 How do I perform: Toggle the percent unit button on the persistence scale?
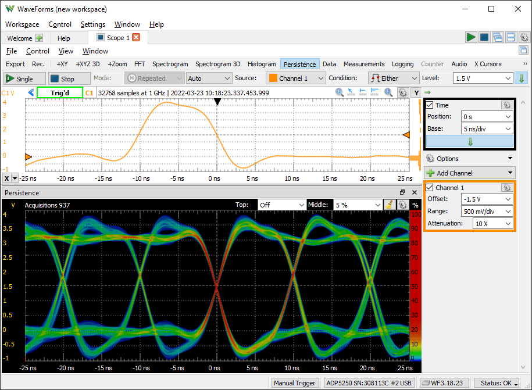pos(415,205)
